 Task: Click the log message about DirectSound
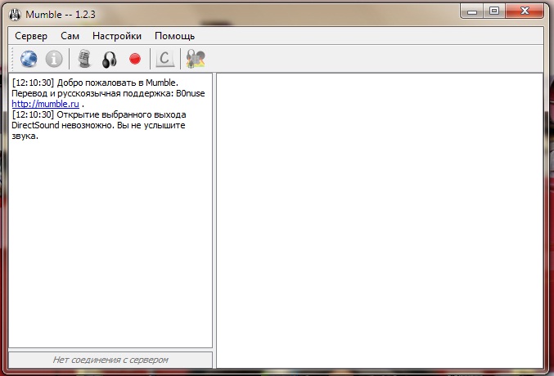pyautogui.click(x=98, y=125)
